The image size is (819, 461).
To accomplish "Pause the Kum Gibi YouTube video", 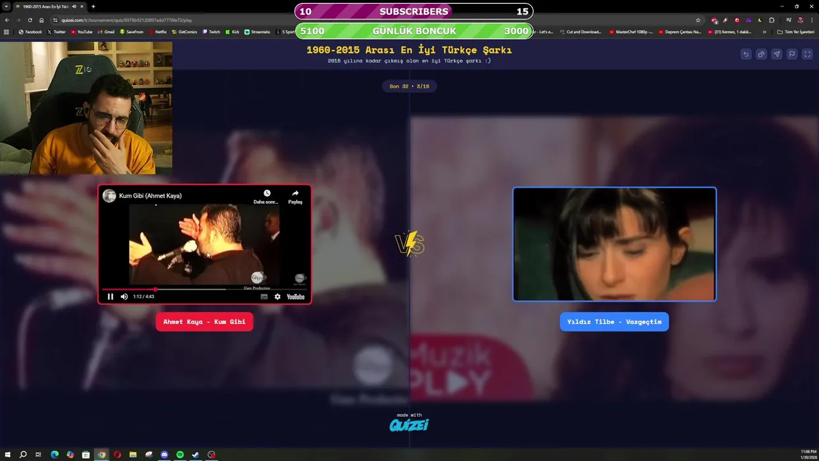I will [110, 296].
